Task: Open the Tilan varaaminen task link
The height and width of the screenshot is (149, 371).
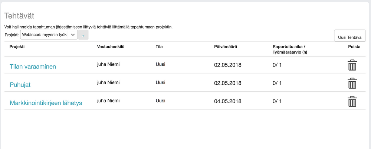Action: pyautogui.click(x=33, y=67)
